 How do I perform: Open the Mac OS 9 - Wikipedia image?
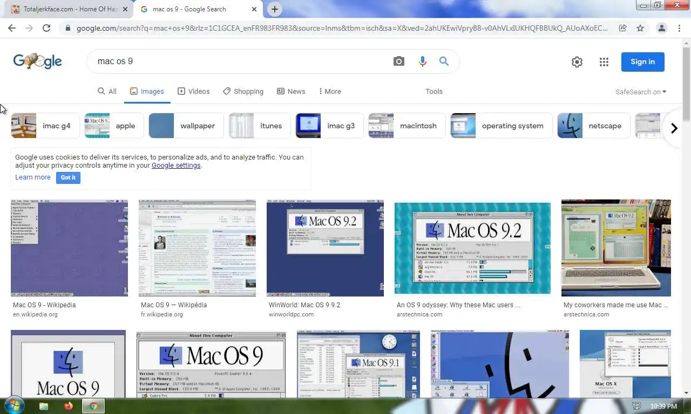point(69,248)
